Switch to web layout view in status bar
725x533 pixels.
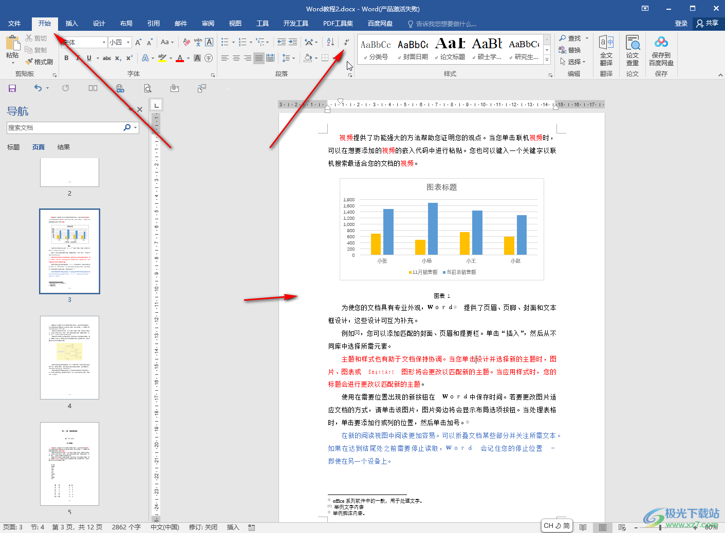[622, 527]
